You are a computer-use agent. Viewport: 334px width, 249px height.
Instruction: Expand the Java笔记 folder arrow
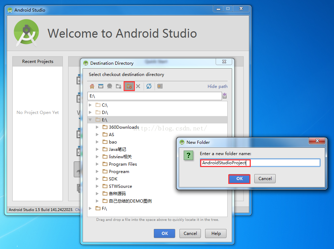(x=97, y=149)
